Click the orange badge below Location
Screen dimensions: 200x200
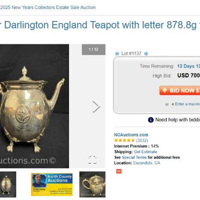coord(119,171)
